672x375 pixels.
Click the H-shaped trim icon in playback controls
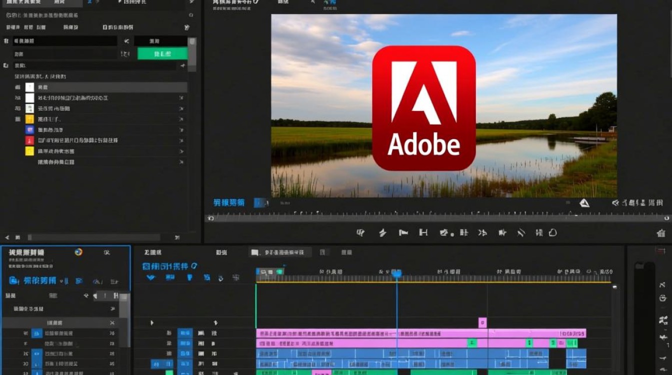point(423,232)
